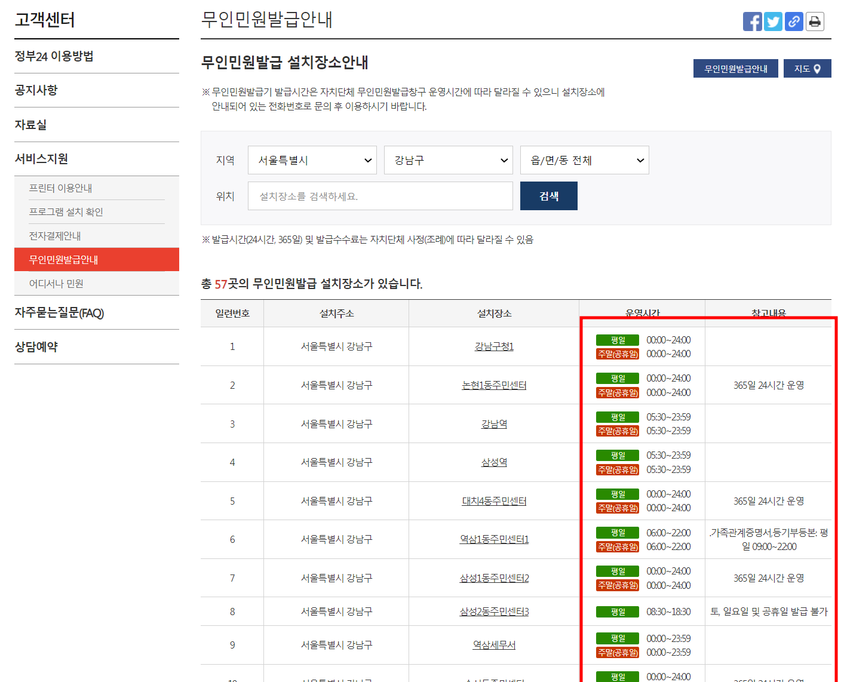
Task: Click 06:00~22:00 평일 hours for 역삼1동주민센터1
Action: [668, 533]
